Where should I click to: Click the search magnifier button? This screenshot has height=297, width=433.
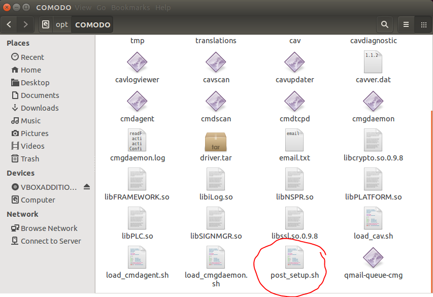pyautogui.click(x=385, y=24)
